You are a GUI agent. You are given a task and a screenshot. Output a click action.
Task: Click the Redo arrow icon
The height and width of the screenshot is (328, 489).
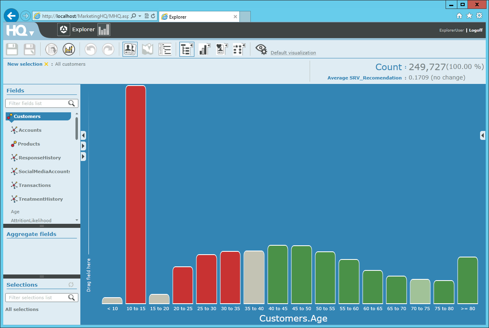[108, 49]
